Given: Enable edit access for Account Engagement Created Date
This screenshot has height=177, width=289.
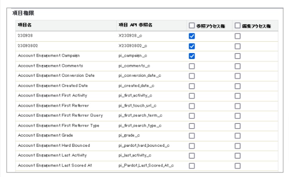Looking at the screenshot, I should point(238,86).
